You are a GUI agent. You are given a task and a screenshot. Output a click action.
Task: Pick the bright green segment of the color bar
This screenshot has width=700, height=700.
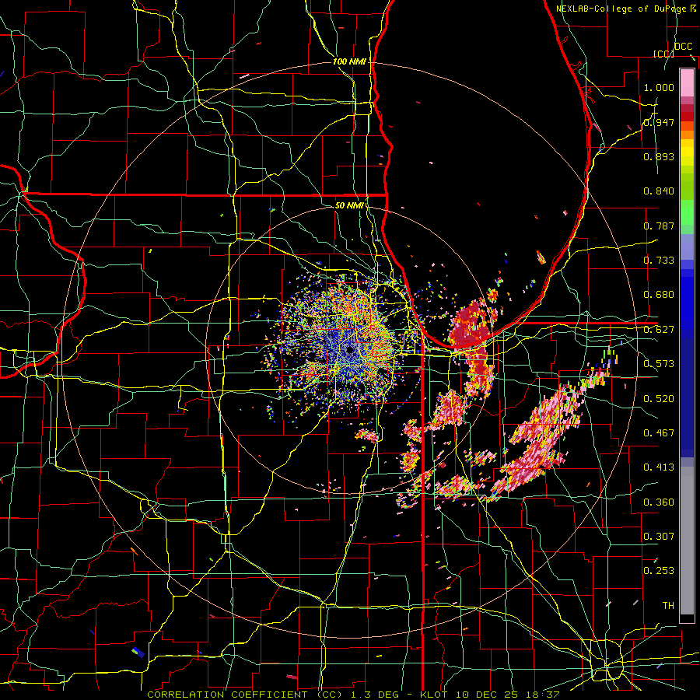(687, 212)
